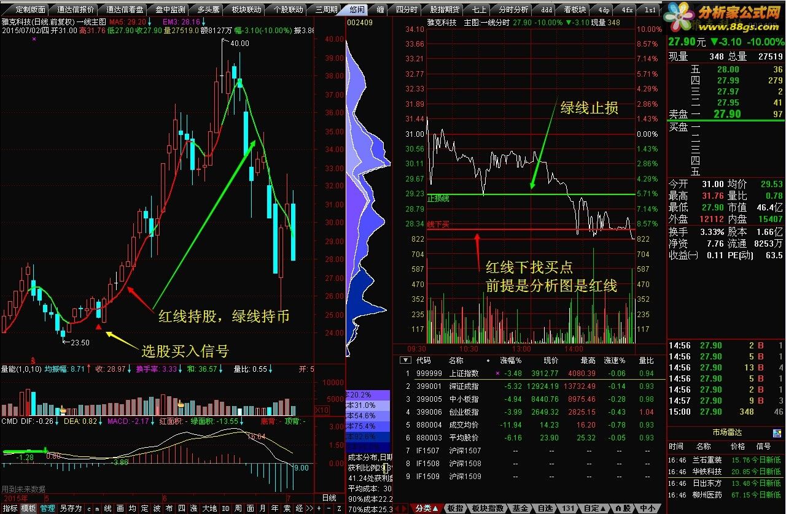Viewport: 786px width, 514px height.
Task: Open the 板块联动 tab
Action: pos(246,10)
